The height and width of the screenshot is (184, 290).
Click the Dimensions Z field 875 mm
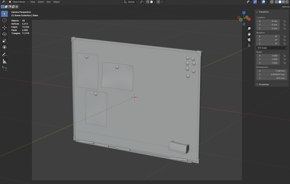click(x=272, y=78)
